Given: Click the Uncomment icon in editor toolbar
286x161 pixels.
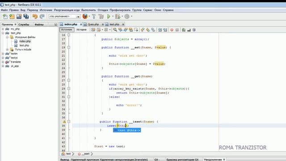Looking at the screenshot, I should 189,30.
